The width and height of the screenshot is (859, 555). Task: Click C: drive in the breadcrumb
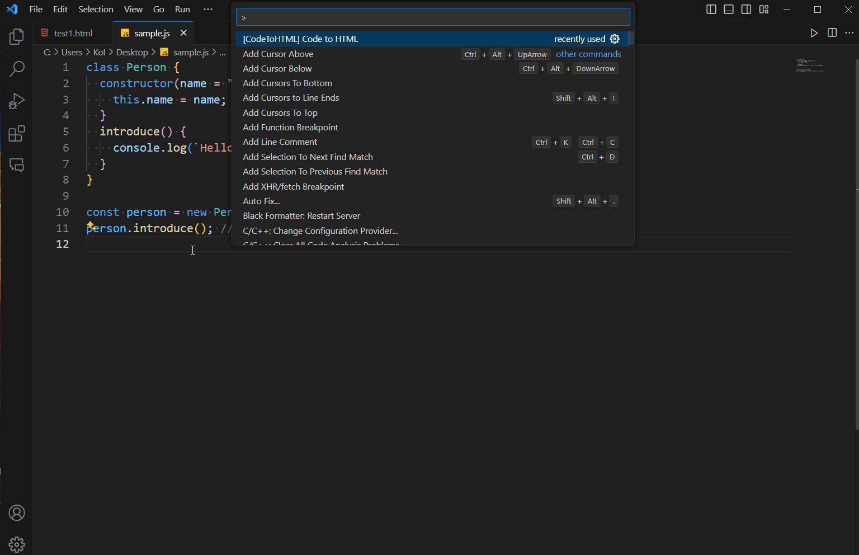coord(47,52)
